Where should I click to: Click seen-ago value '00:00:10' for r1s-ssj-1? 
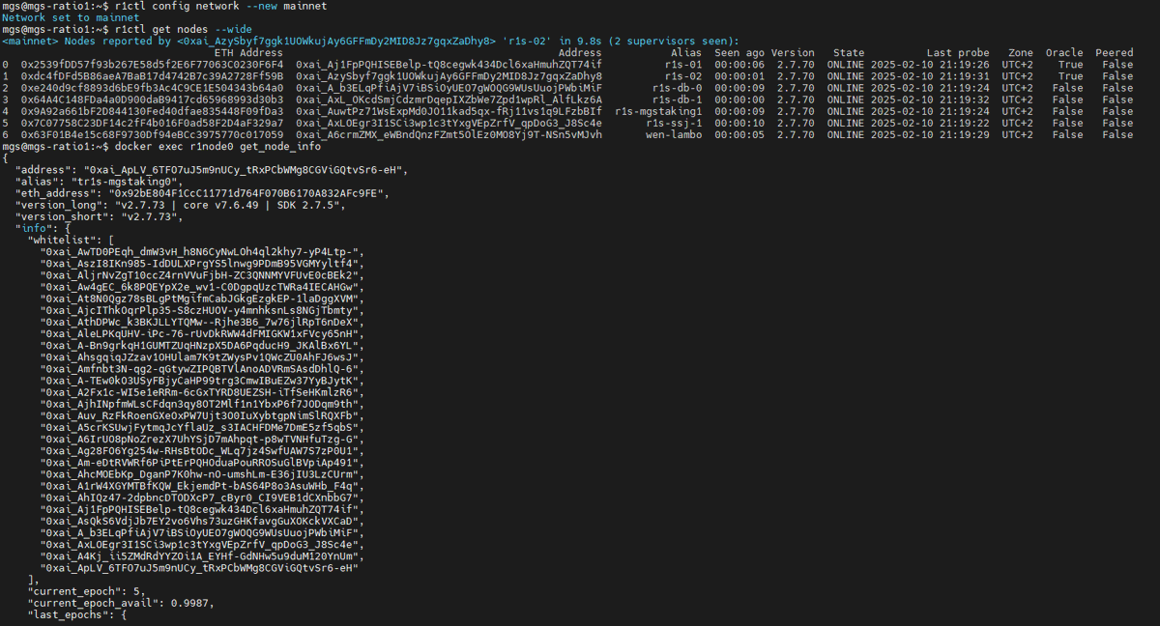[x=739, y=123]
